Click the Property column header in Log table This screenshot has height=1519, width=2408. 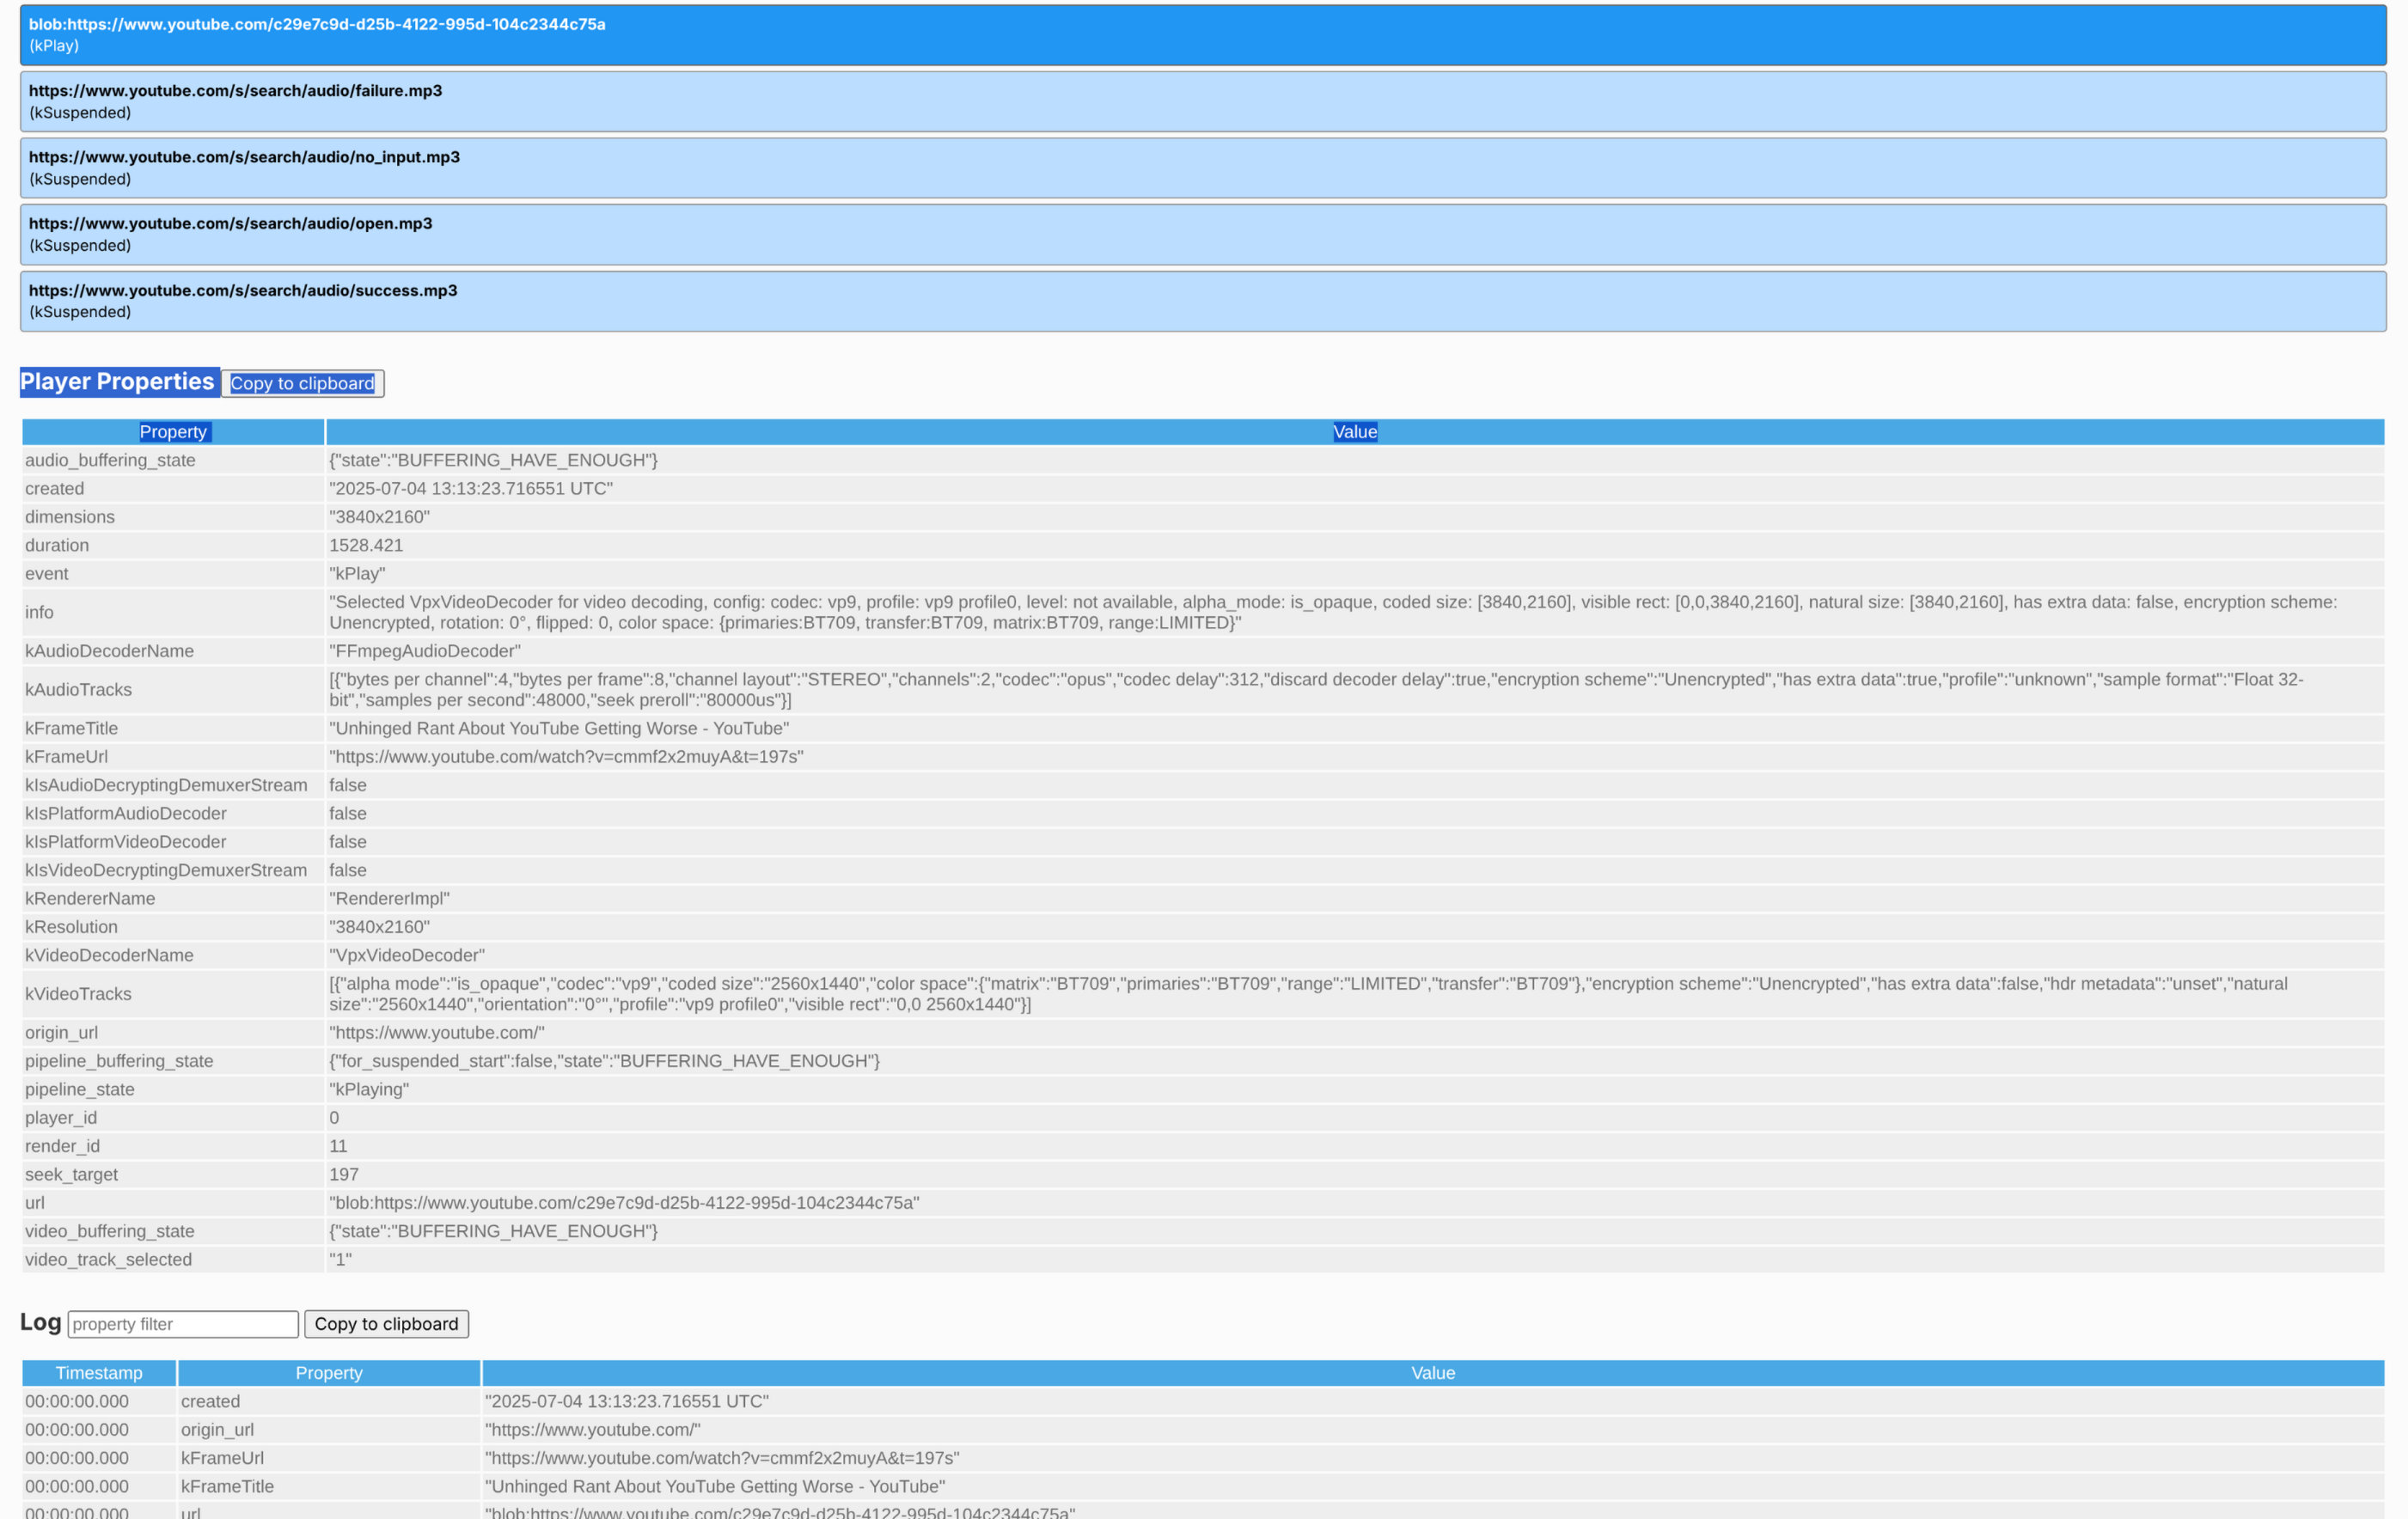pos(329,1373)
